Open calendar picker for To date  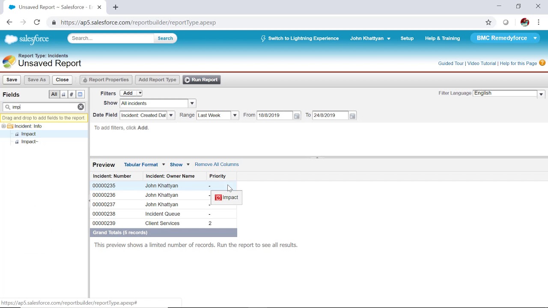[x=352, y=115]
